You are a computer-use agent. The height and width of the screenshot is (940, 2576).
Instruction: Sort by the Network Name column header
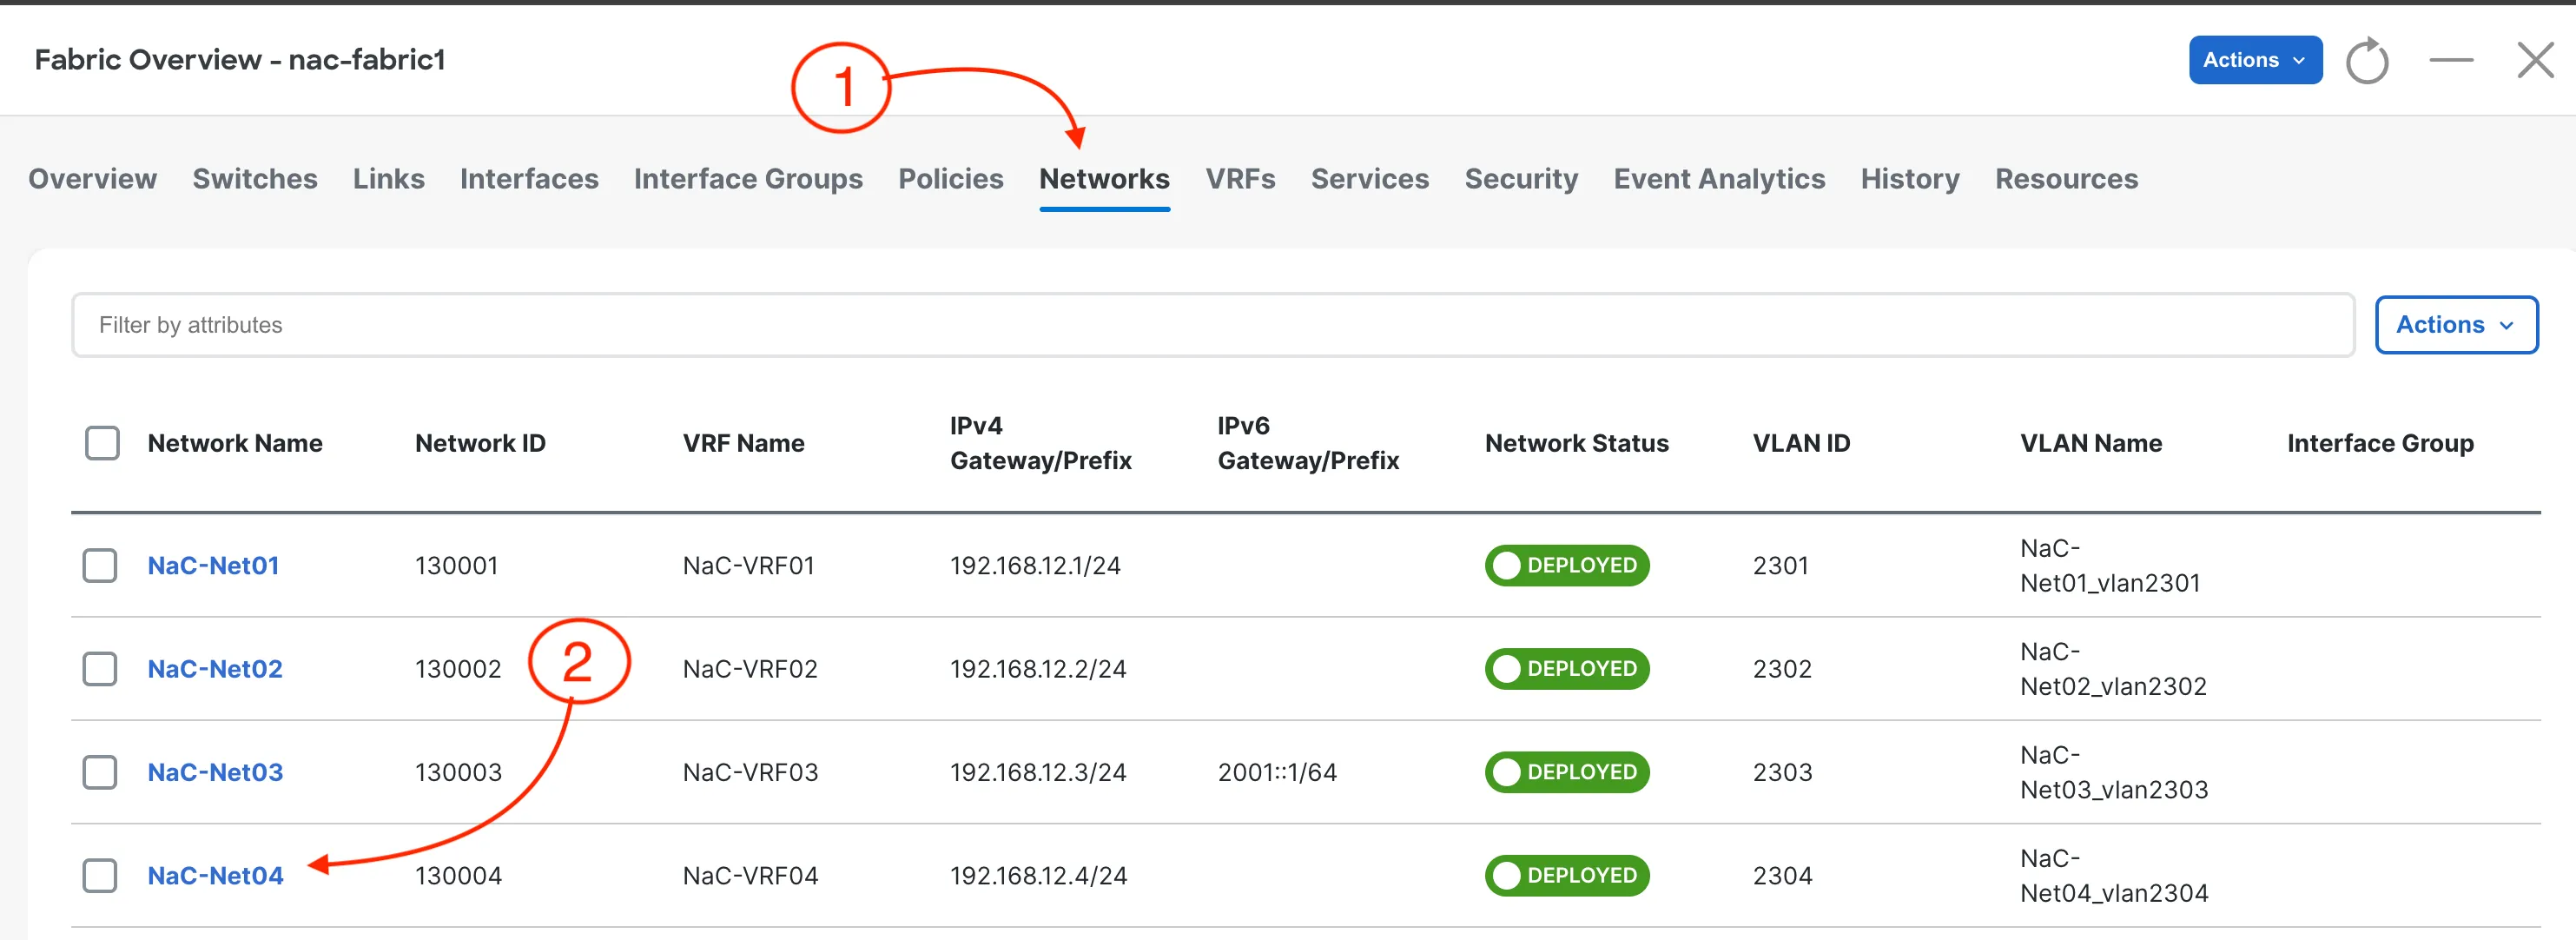click(236, 442)
